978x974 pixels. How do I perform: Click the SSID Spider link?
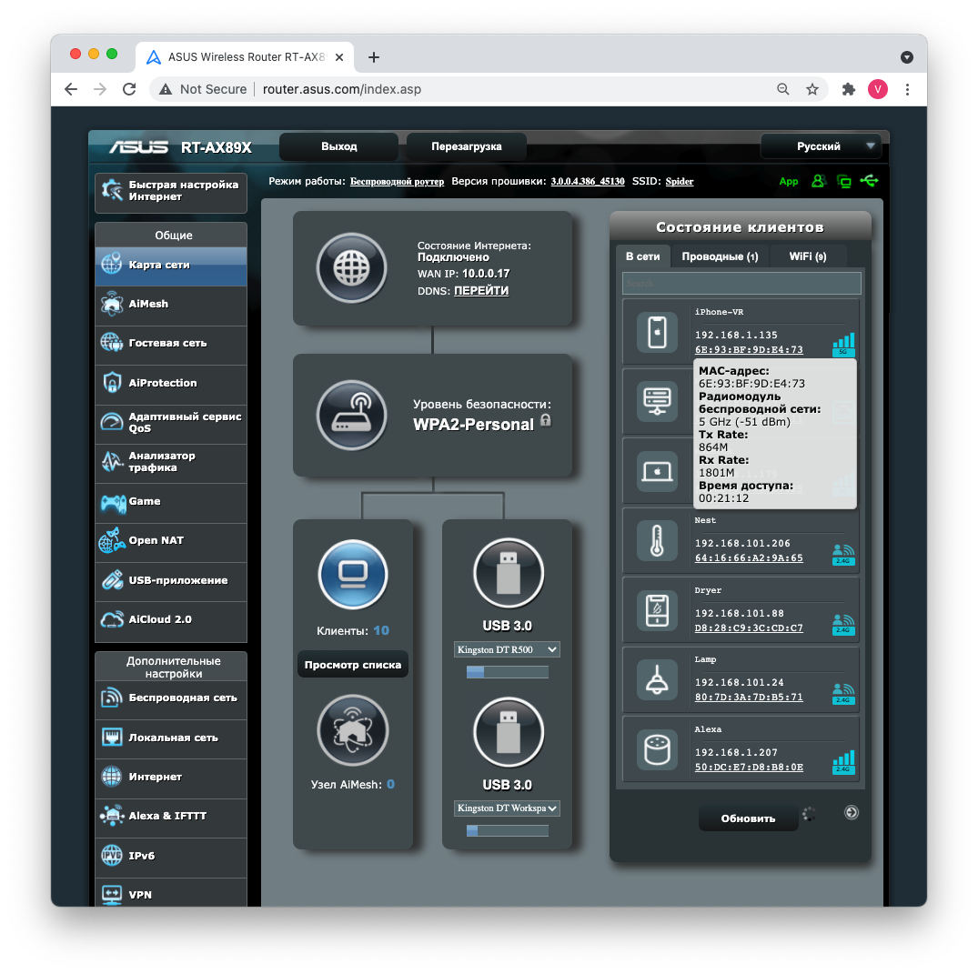680,182
